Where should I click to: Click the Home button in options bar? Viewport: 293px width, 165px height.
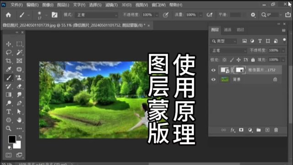click(x=8, y=15)
